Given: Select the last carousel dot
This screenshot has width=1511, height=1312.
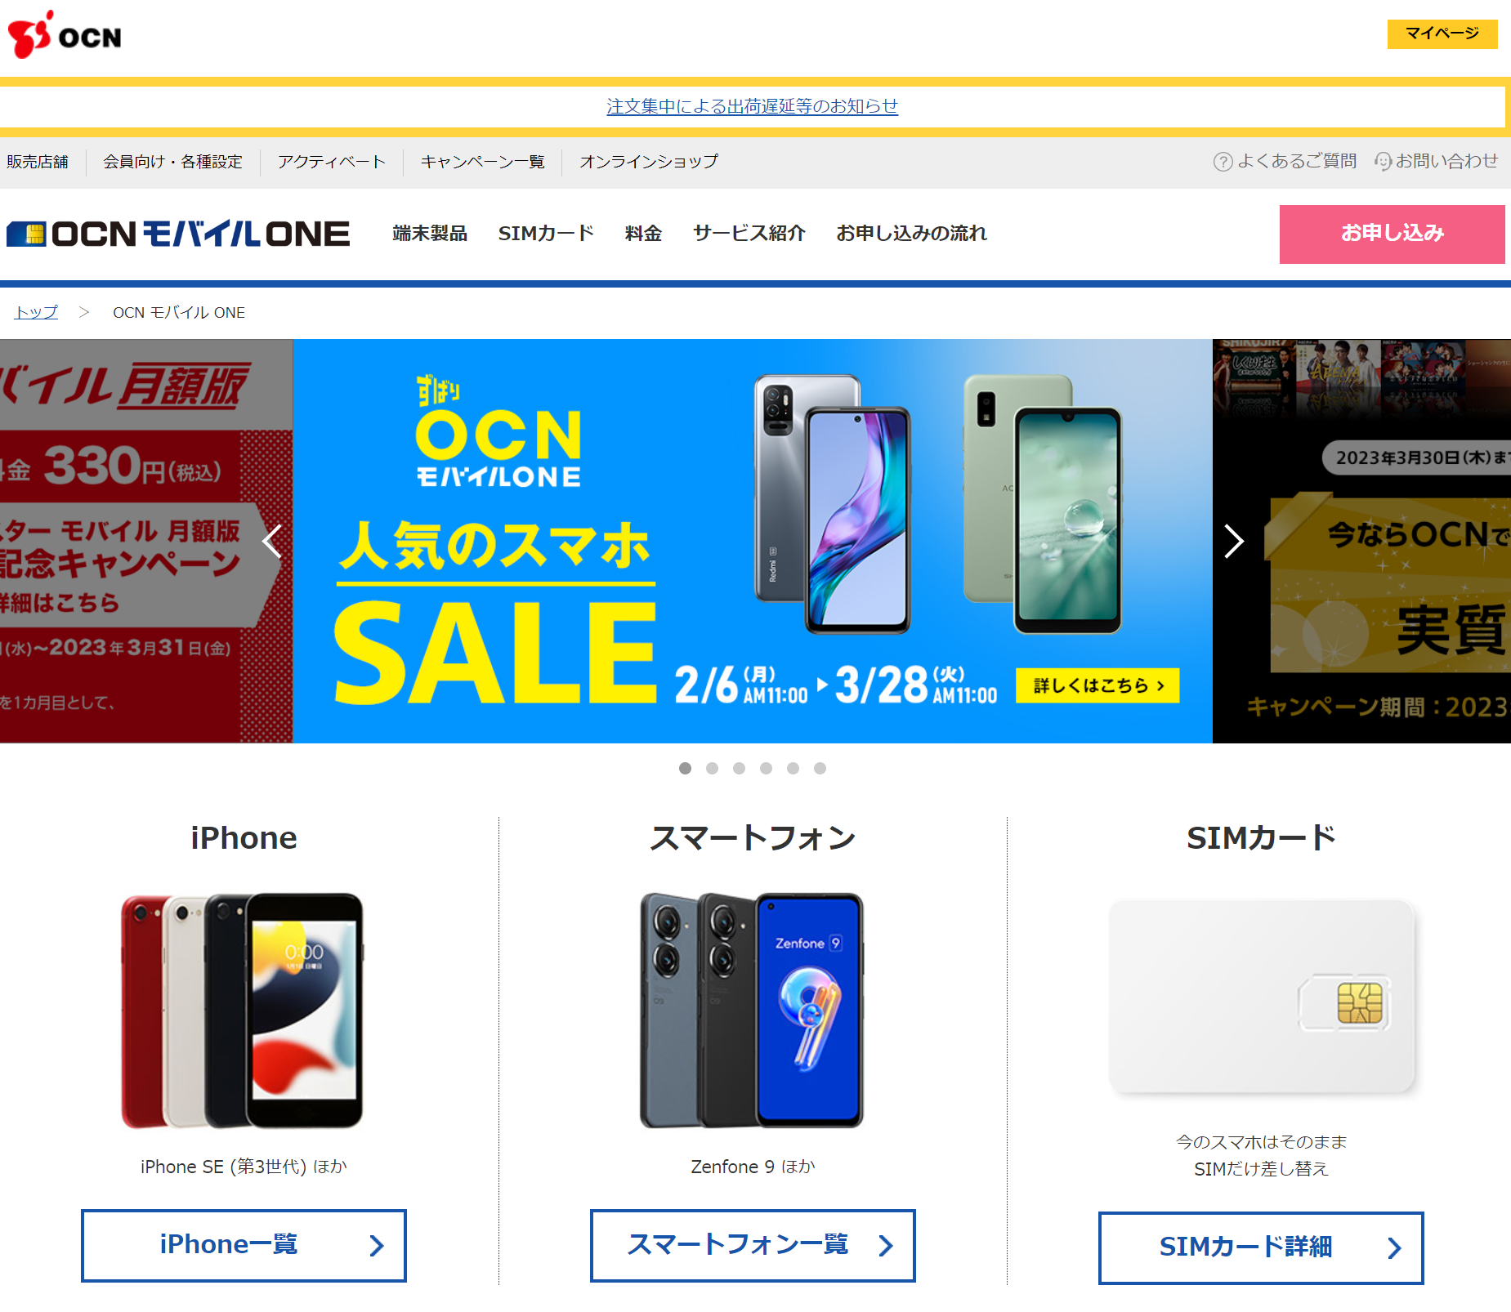Looking at the screenshot, I should pos(820,768).
